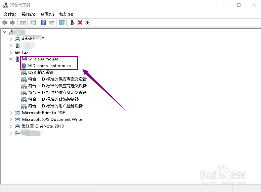Expand Microsoft Print to PDF node
This screenshot has width=261, height=192.
tap(11, 113)
